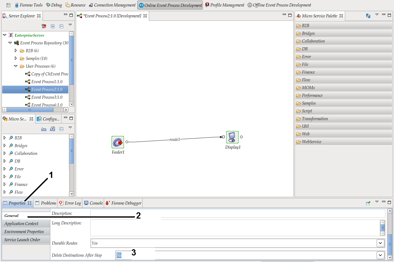Expand the Samples (18) folder
The width and height of the screenshot is (394, 262).
click(x=16, y=58)
